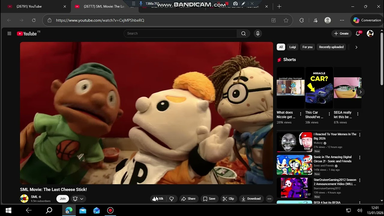Open options for 'SEGA really let this be' short
This screenshot has width=384, height=216.
click(x=358, y=114)
